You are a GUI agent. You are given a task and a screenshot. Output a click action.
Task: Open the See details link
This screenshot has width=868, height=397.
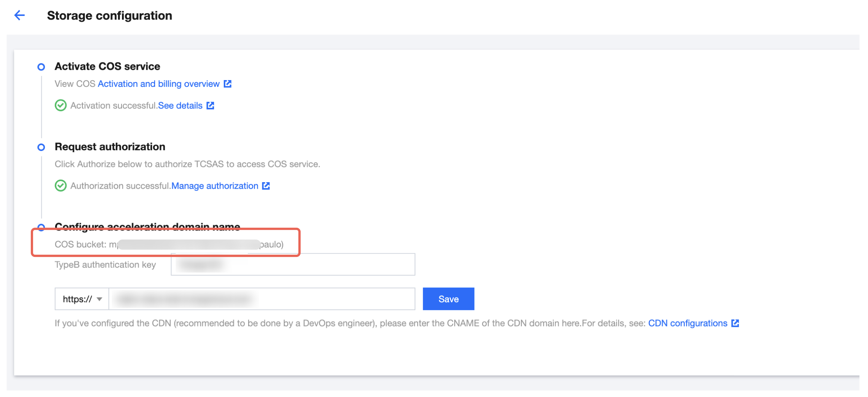pos(180,106)
